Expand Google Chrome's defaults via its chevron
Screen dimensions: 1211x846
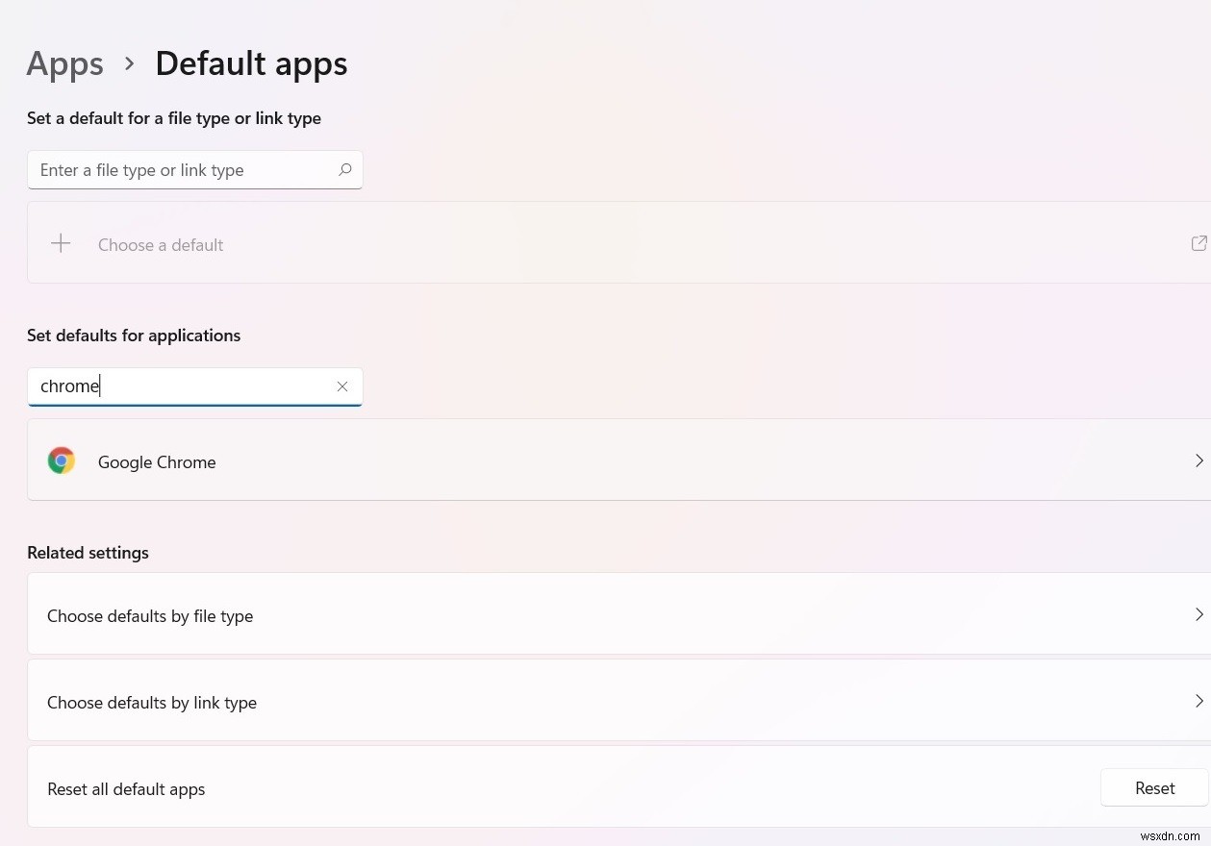pos(1198,460)
